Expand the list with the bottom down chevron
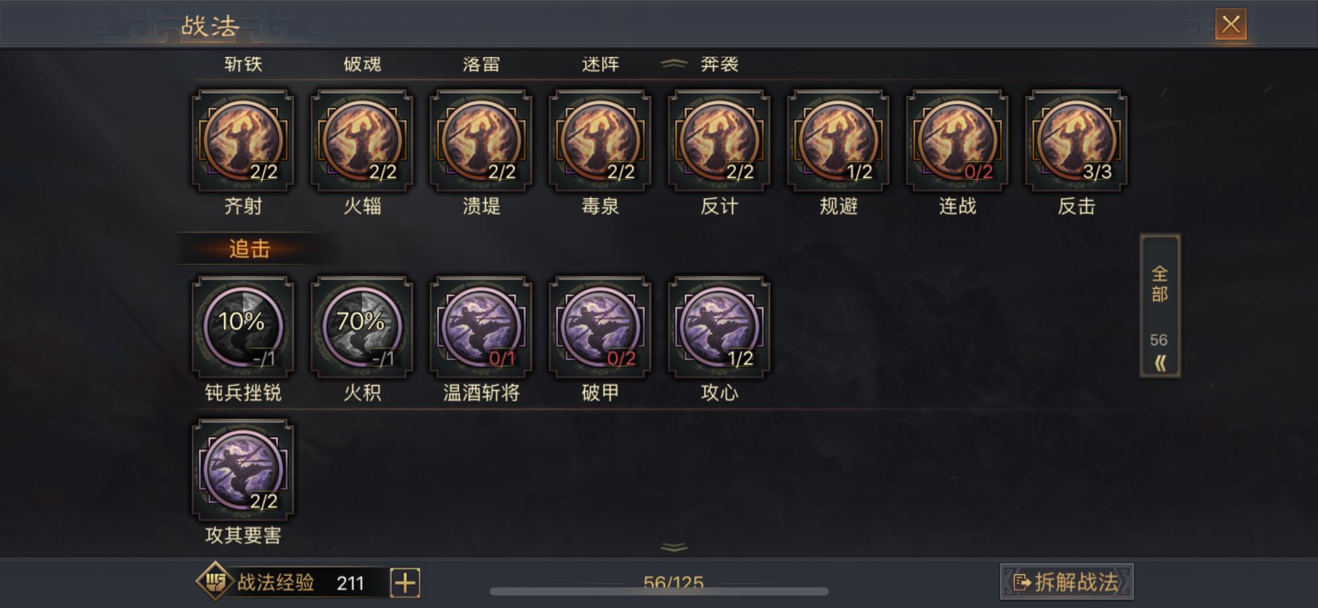This screenshot has height=608, width=1318. (673, 547)
